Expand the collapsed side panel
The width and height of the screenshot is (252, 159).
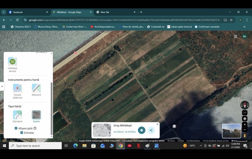tap(2, 86)
